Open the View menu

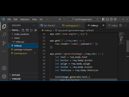(34, 19)
